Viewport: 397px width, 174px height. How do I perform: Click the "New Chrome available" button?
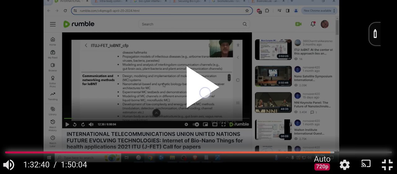pos(317,11)
